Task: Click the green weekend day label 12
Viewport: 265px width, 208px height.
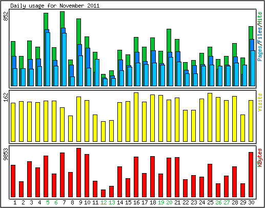Action: click(x=104, y=202)
